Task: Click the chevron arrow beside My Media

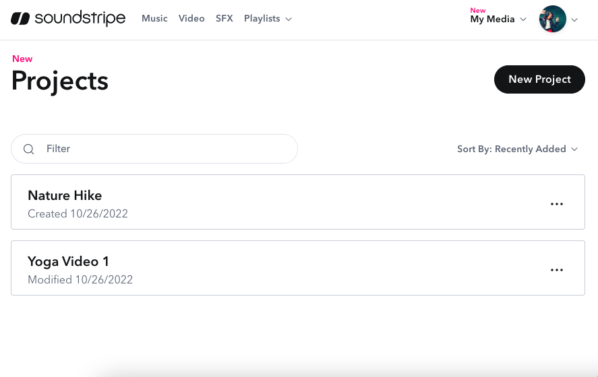Action: (x=522, y=20)
